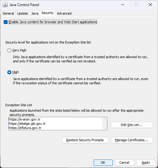Open Manage Certificates dialog
Screen dimensions: 158x168
point(132,140)
